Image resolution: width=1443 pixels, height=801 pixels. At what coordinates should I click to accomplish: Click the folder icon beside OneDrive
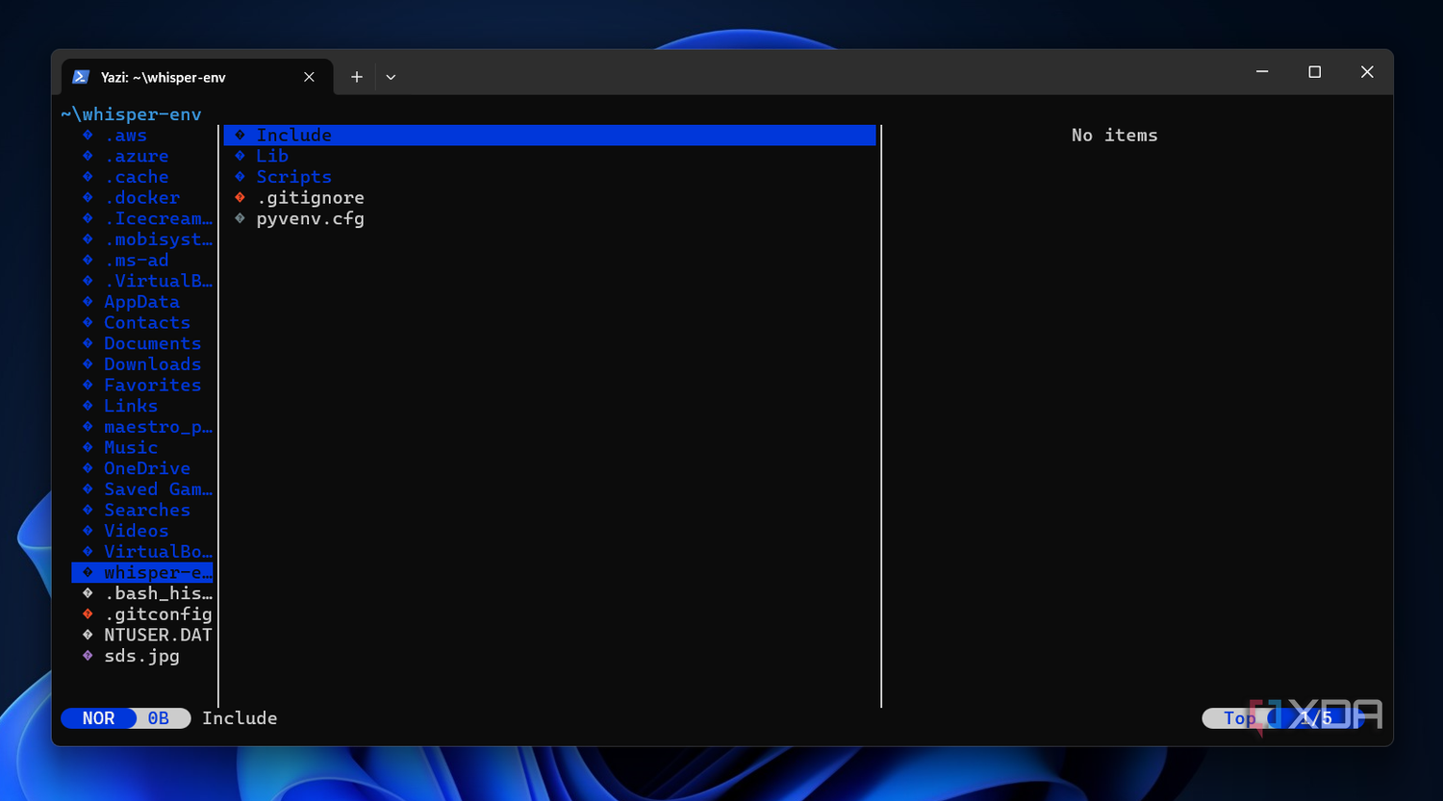click(x=88, y=468)
